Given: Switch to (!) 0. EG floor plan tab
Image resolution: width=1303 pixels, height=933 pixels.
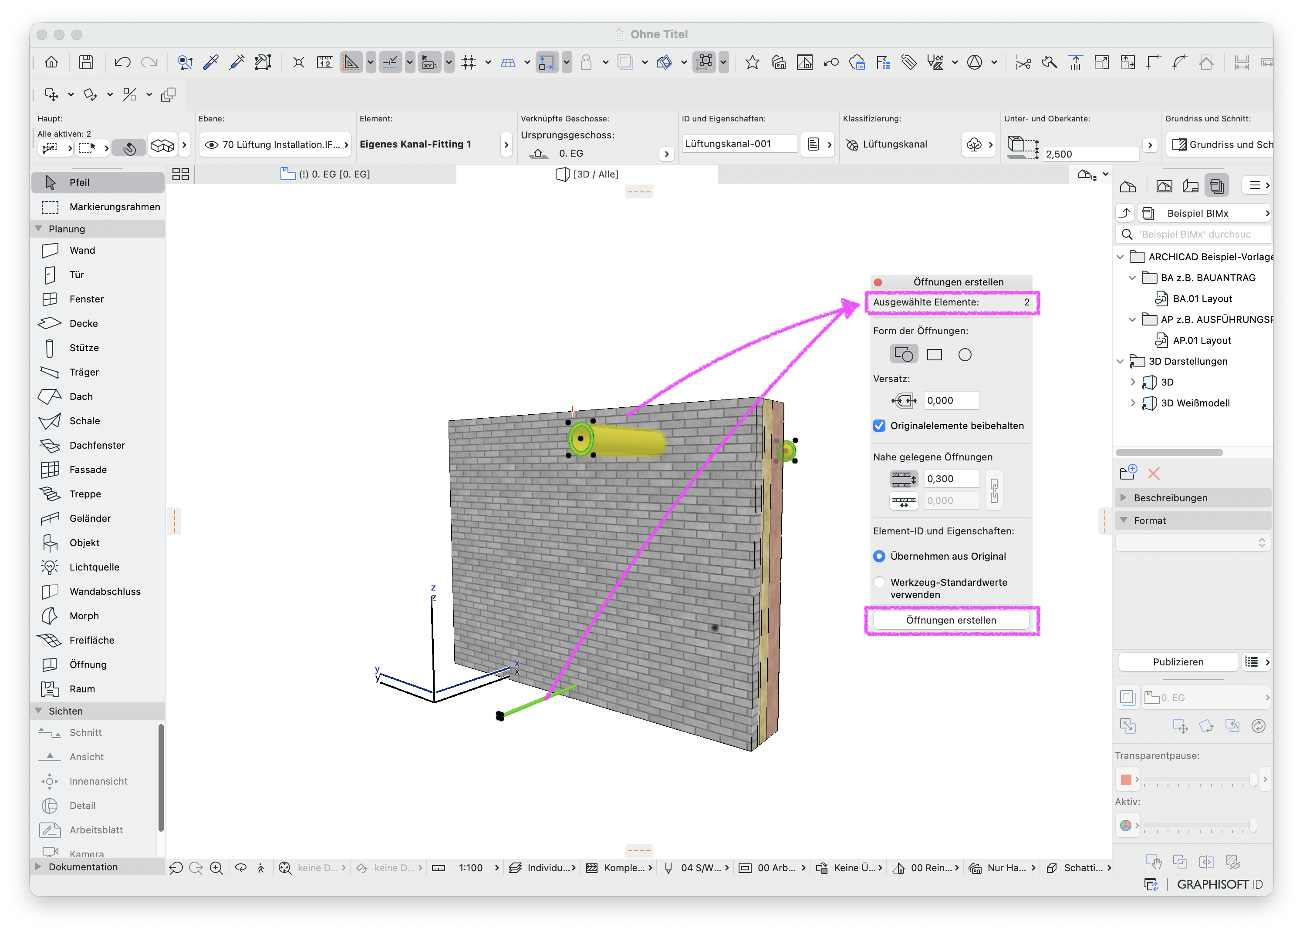Looking at the screenshot, I should coord(325,174).
